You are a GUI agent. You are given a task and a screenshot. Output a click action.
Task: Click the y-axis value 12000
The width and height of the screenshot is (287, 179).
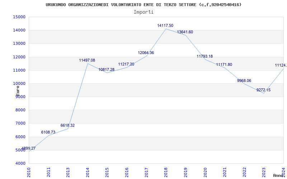tap(19, 57)
